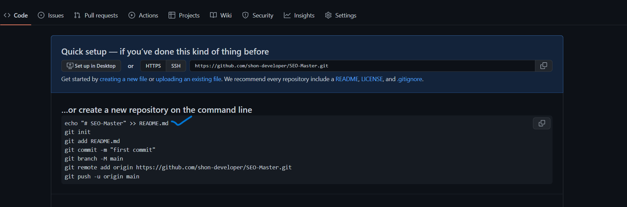Click the echo "# SEO-Master" command line

coord(116,124)
